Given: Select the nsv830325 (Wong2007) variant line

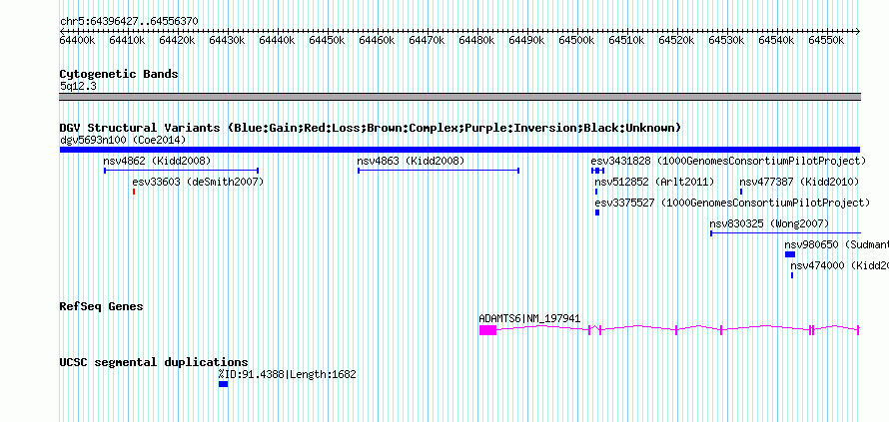Looking at the screenshot, I should 786,233.
